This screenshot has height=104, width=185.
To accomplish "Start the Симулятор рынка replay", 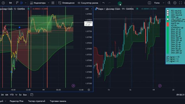I will (88, 3).
